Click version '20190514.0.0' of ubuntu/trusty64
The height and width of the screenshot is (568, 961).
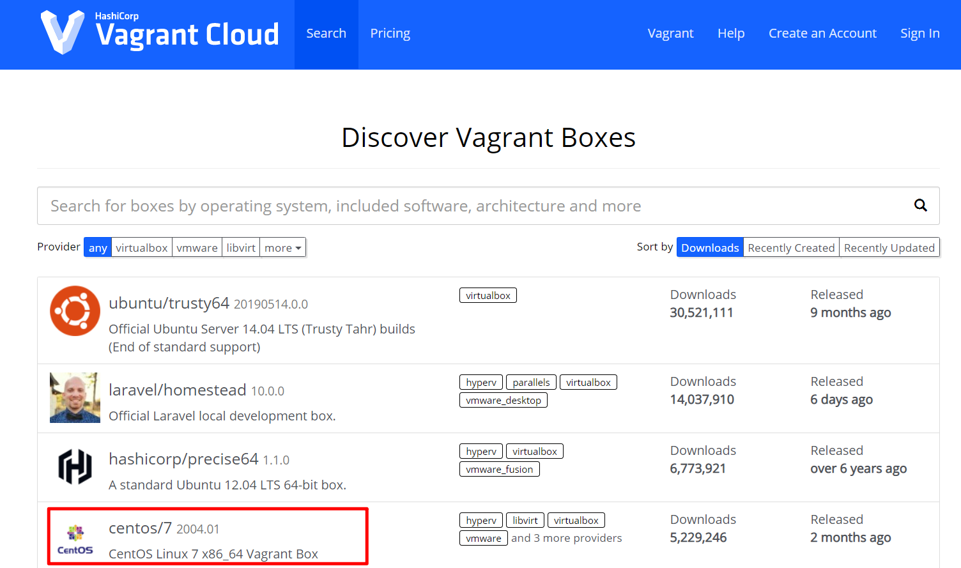click(271, 304)
